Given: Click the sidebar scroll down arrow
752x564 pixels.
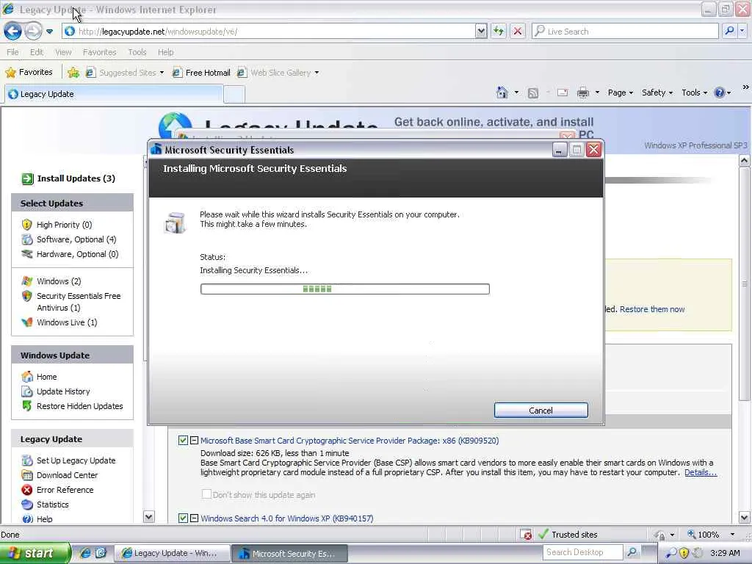Looking at the screenshot, I should click(148, 517).
